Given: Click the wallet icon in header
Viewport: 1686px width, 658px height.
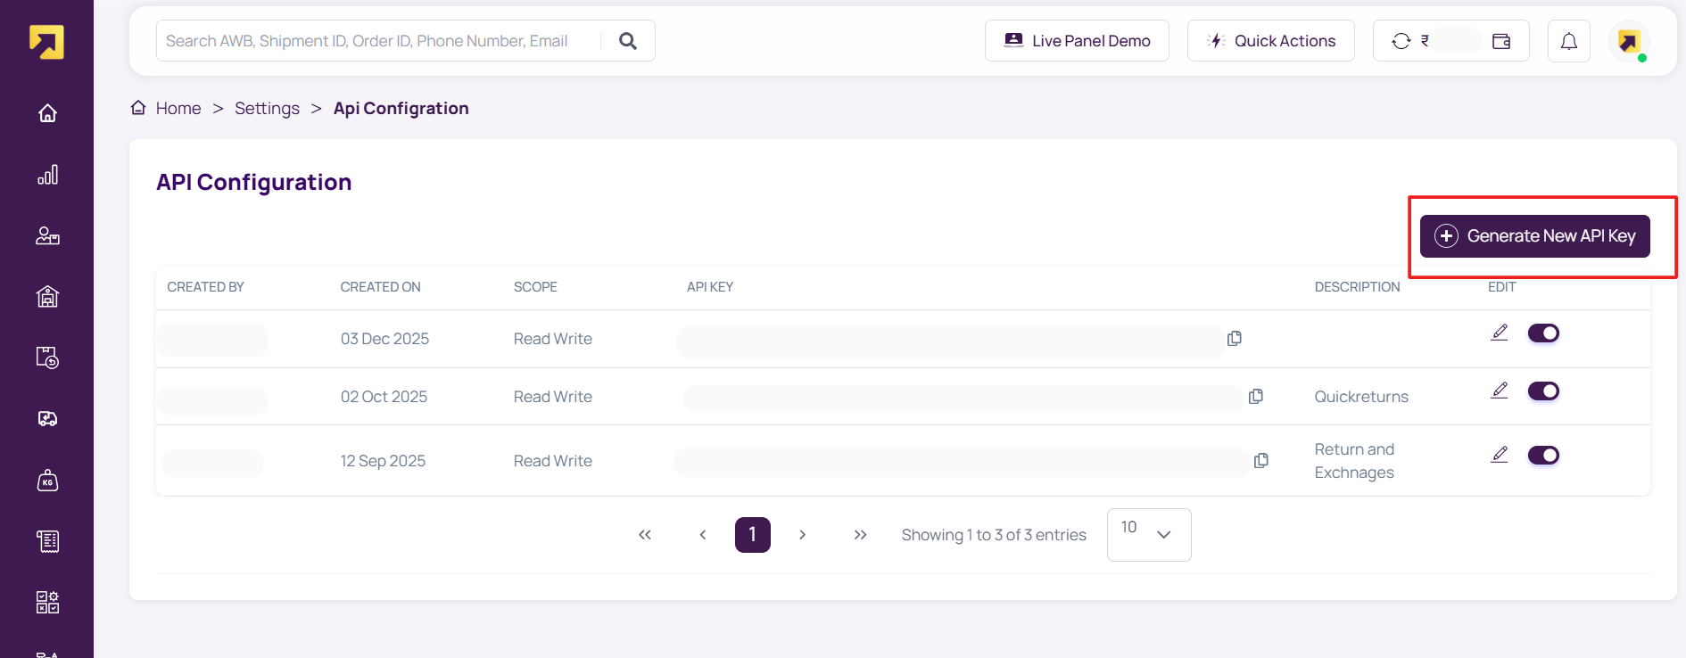Looking at the screenshot, I should (x=1501, y=41).
